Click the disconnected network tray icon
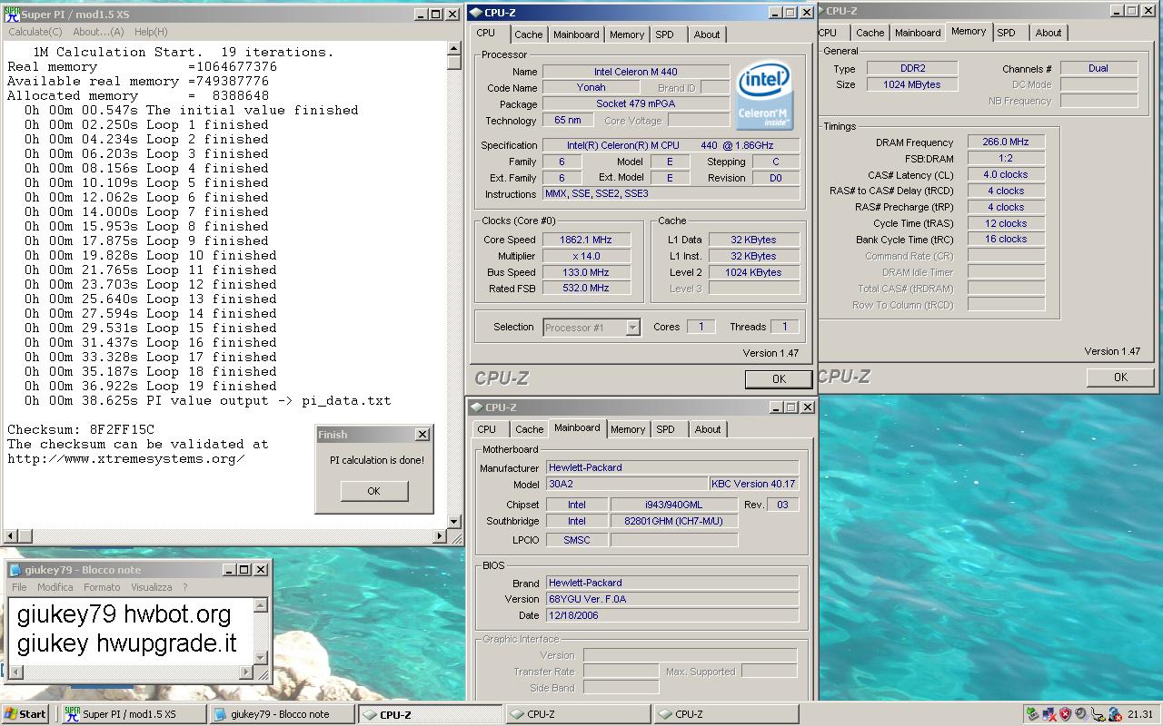This screenshot has height=726, width=1163. tap(1049, 713)
